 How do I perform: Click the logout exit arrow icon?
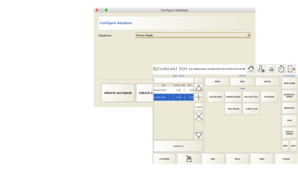pyautogui.click(x=291, y=69)
